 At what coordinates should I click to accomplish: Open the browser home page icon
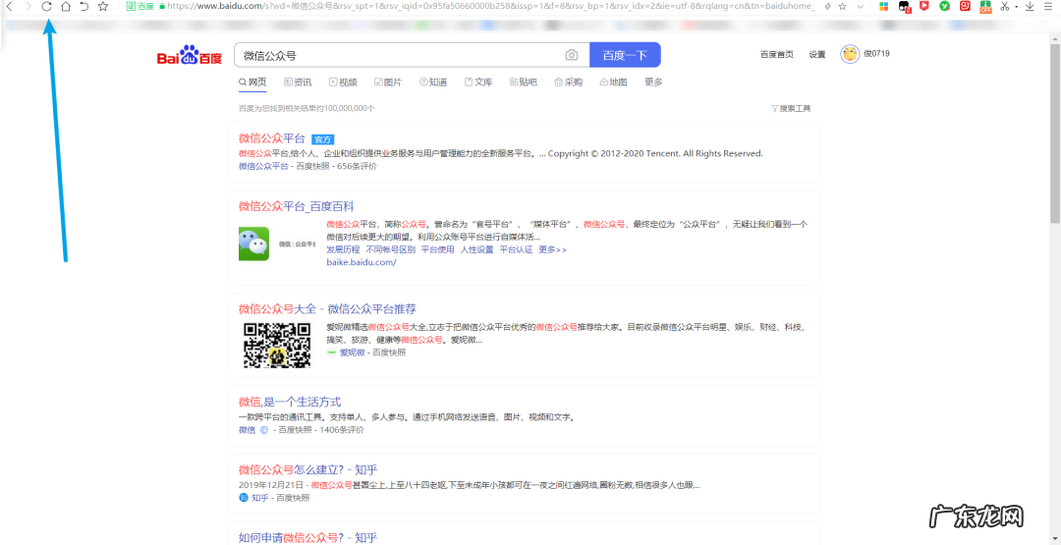point(66,6)
